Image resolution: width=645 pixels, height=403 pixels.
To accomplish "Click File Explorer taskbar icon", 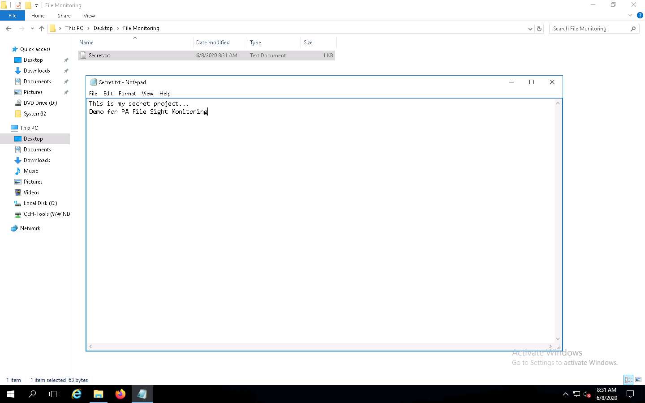I will [99, 394].
